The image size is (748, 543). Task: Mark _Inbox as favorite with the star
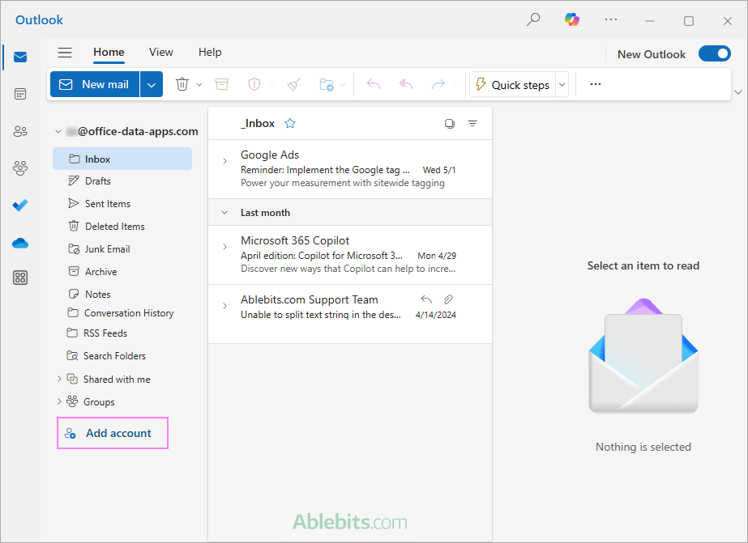pyautogui.click(x=289, y=123)
